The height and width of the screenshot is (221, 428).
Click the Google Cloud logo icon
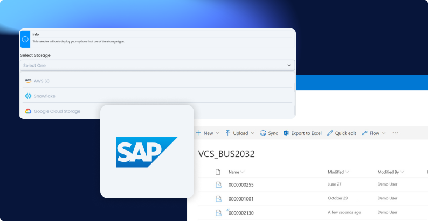(28, 111)
